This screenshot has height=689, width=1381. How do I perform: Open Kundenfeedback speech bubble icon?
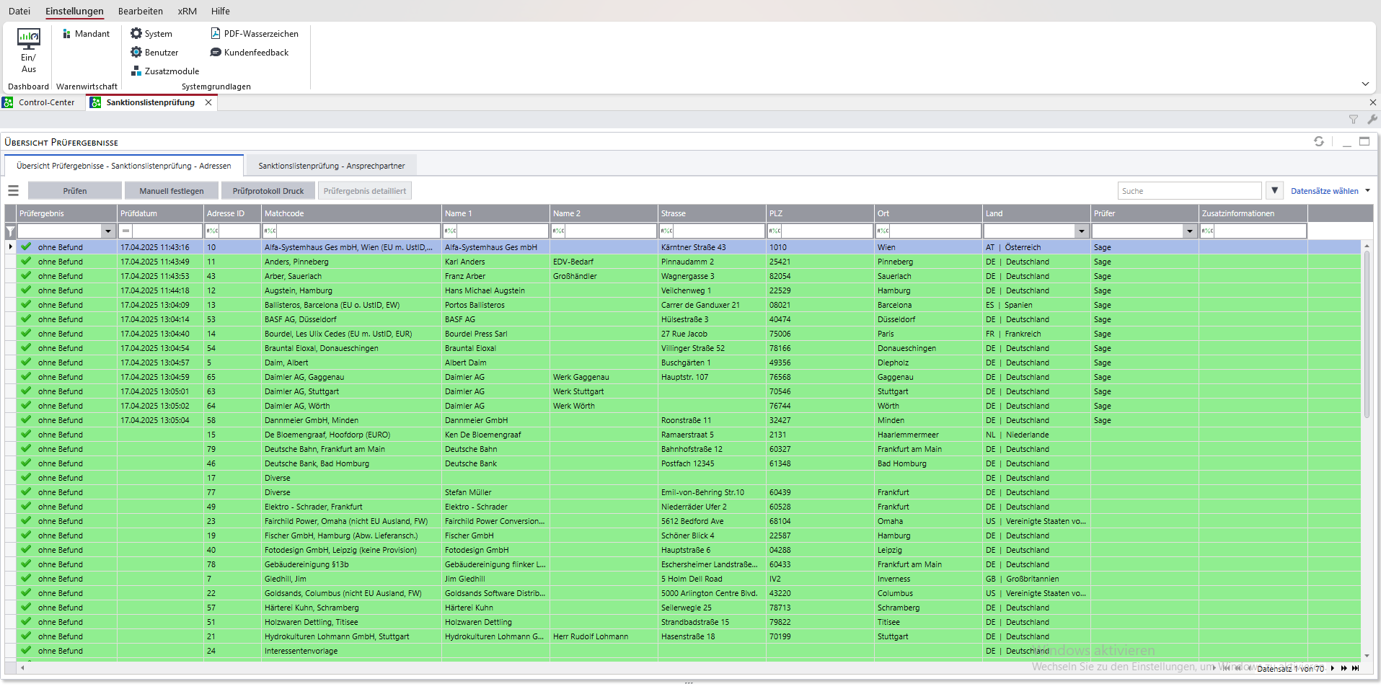pos(216,53)
